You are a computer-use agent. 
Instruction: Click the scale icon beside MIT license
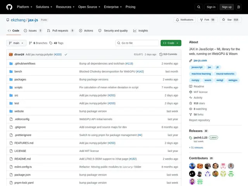tap(191, 92)
